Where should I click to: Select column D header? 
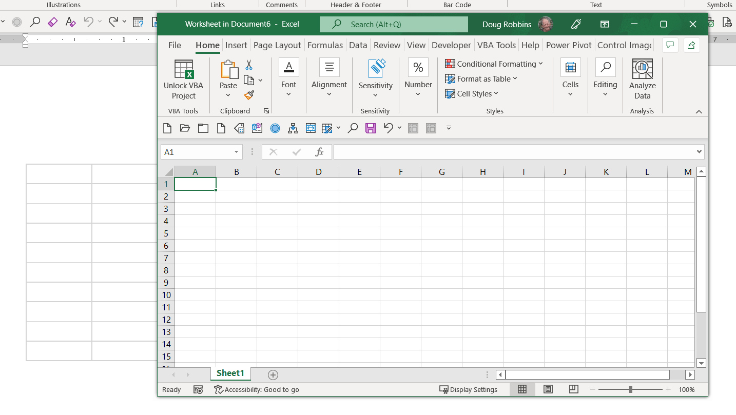point(319,172)
